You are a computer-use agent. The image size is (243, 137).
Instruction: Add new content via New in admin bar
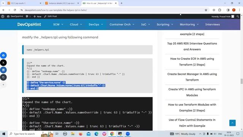coord(37,16)
